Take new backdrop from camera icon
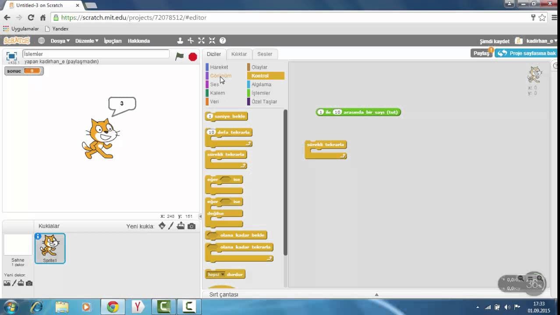 pos(29,283)
